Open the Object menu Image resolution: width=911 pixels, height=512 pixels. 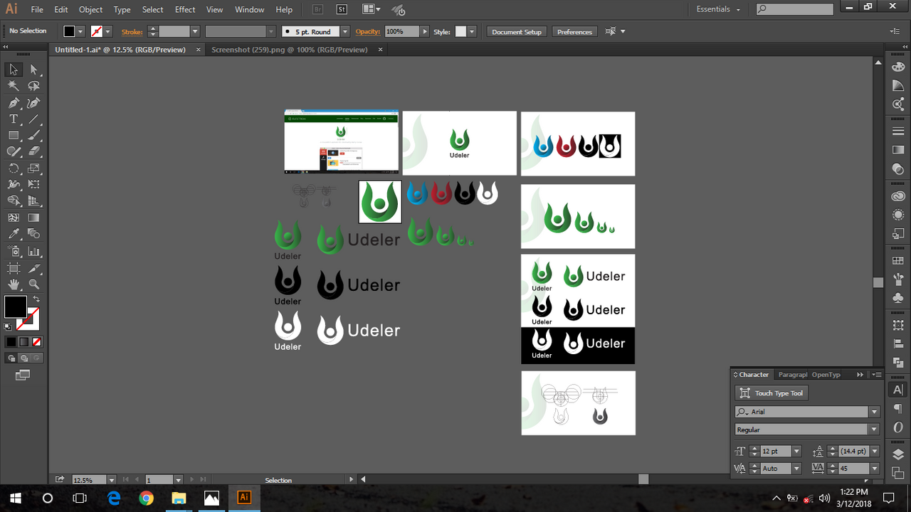click(90, 9)
